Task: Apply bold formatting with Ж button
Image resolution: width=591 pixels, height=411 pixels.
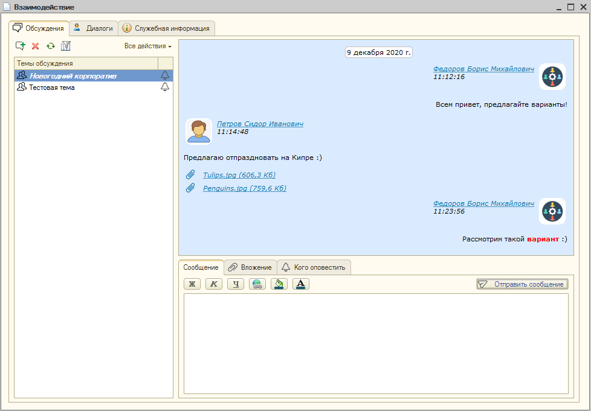Action: point(192,284)
